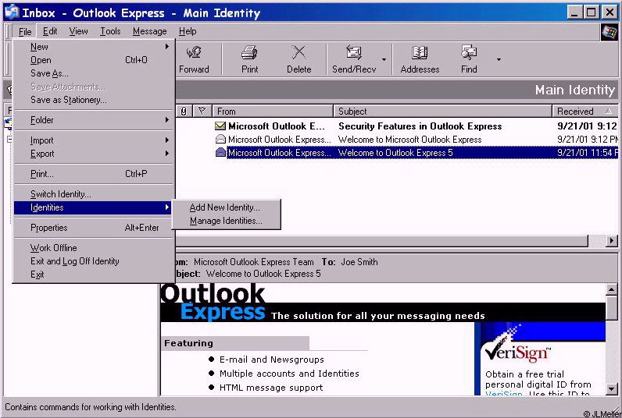Sort by the From column header
The height and width of the screenshot is (418, 622).
point(273,112)
